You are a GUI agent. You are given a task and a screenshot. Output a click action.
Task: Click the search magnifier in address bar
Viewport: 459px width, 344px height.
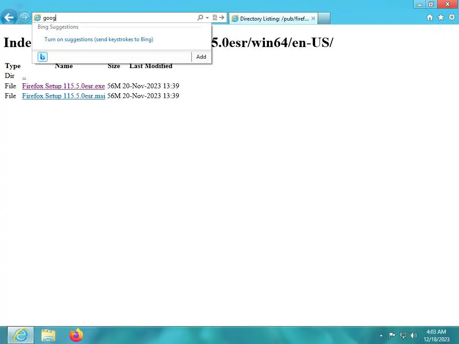click(x=200, y=17)
